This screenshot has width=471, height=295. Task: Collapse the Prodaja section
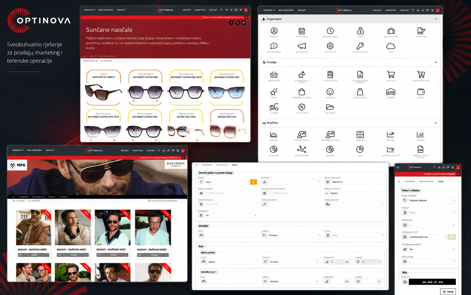click(436, 62)
